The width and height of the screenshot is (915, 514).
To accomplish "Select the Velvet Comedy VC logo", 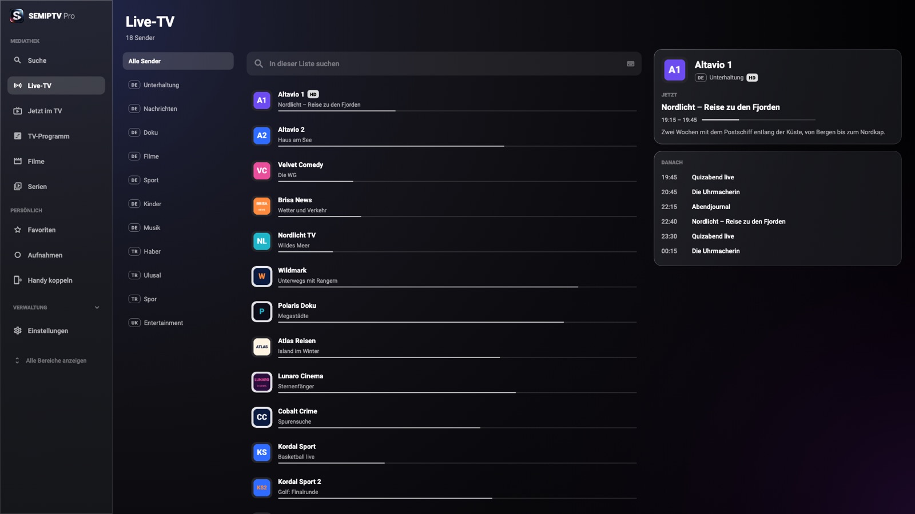I will [262, 171].
